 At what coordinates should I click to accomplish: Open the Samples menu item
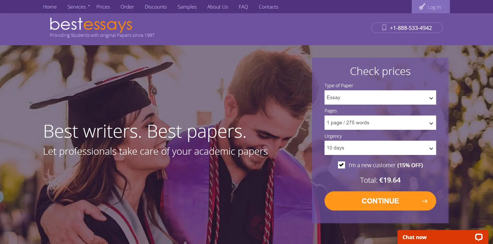(187, 7)
